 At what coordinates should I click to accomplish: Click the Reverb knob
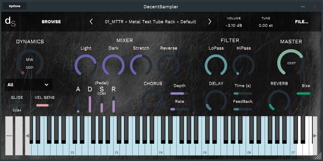tap(279, 101)
